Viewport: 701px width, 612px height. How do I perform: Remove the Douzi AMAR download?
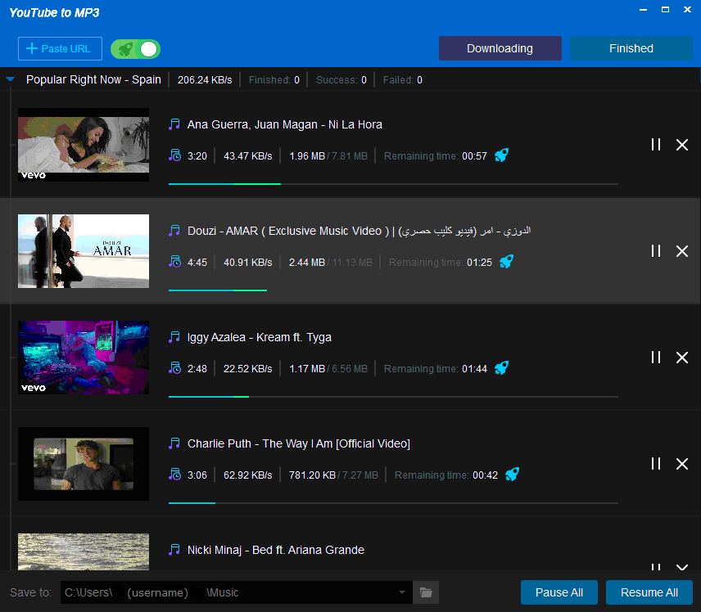pos(681,251)
